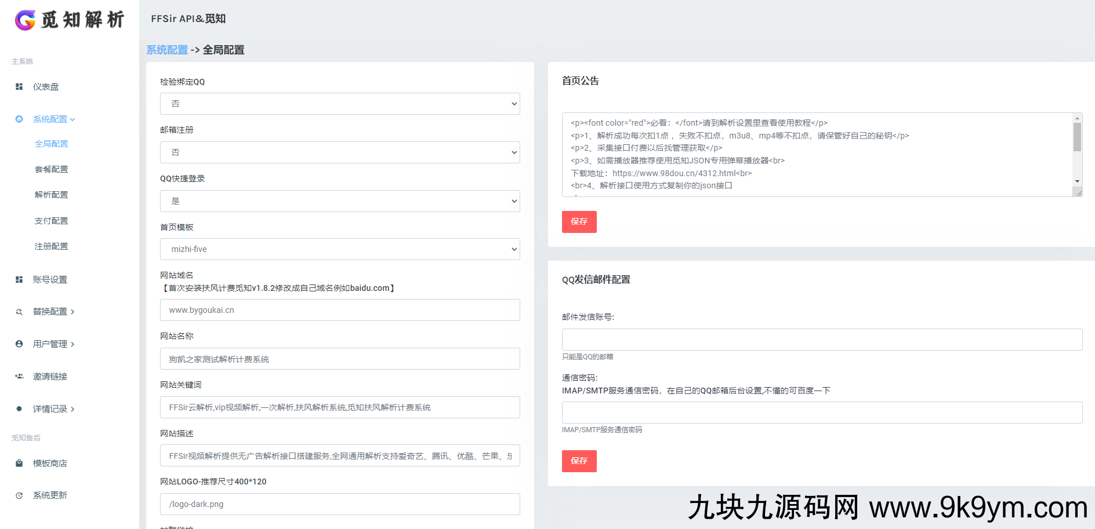Screen dimensions: 1095x529
Task: Click the 系统更新 refresh icon
Action: [x=19, y=495]
